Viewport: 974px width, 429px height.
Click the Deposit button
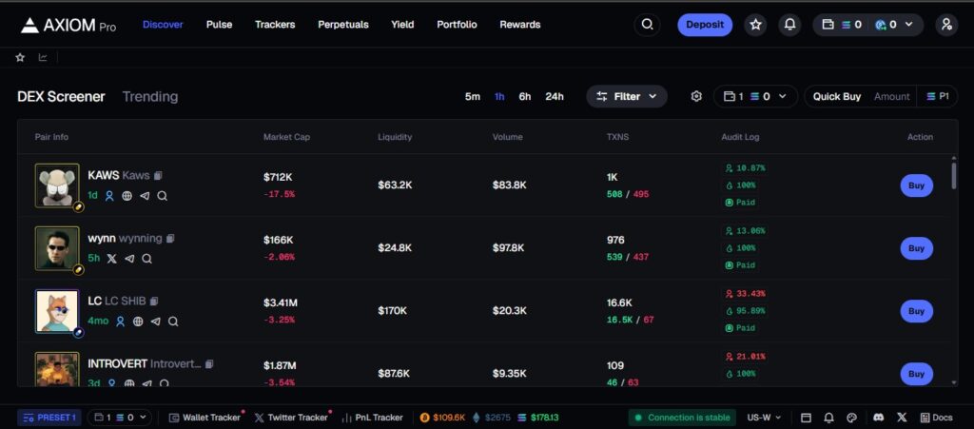[705, 25]
